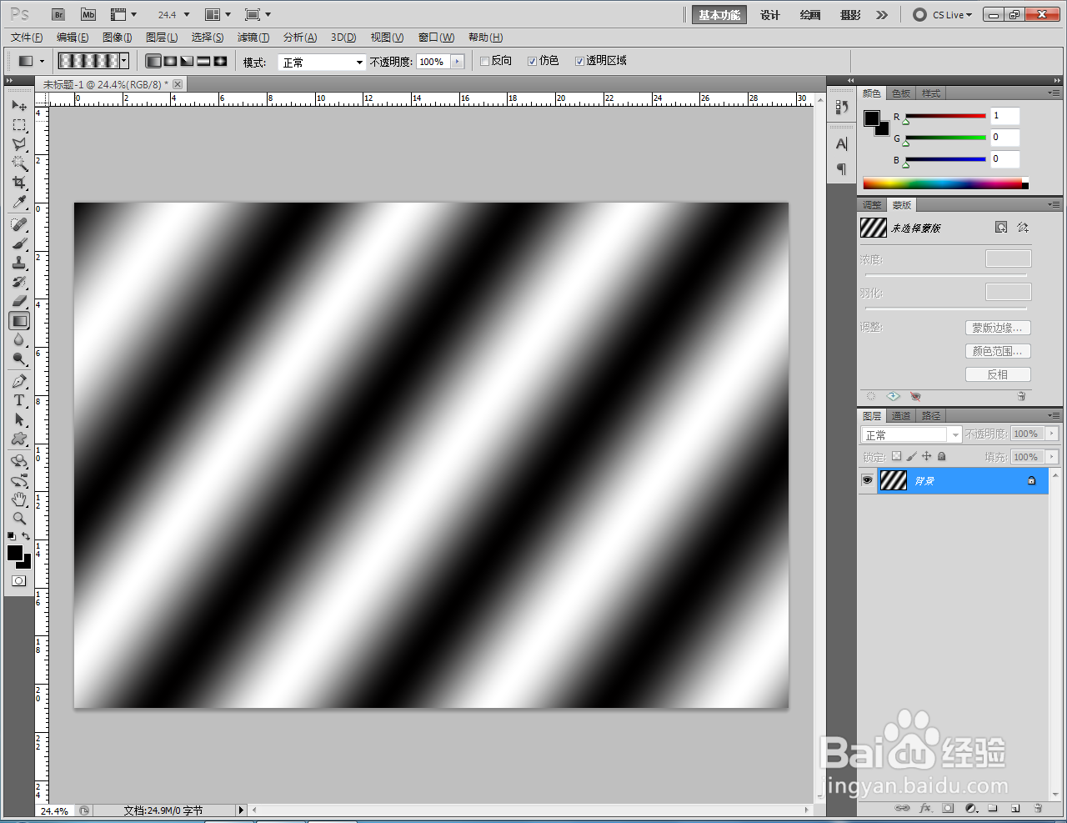Select the Magic Wand tool
This screenshot has width=1067, height=823.
click(x=19, y=163)
